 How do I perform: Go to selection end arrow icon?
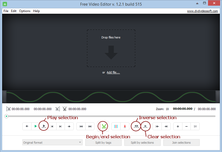pos(166,126)
